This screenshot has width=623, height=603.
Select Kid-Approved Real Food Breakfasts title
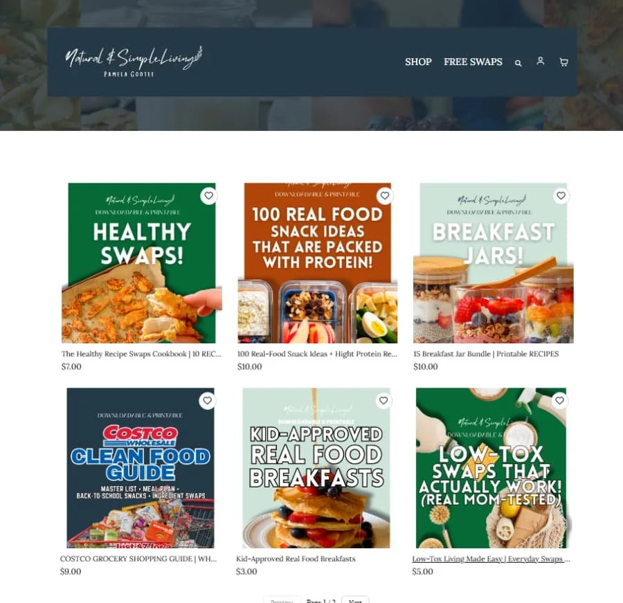(296, 559)
